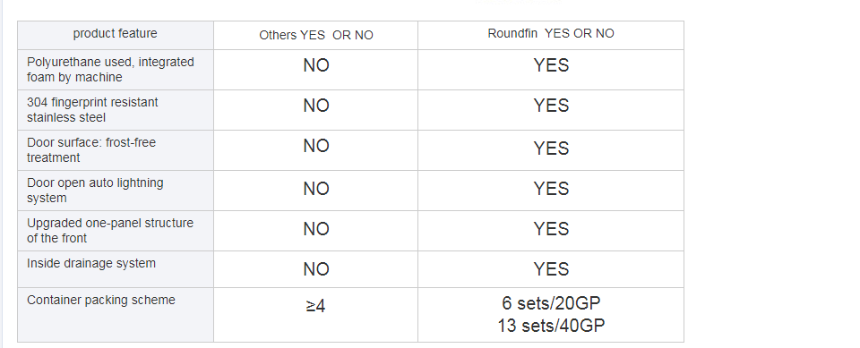
Task: Click the "13 sets/40GP" text
Action: point(551,326)
